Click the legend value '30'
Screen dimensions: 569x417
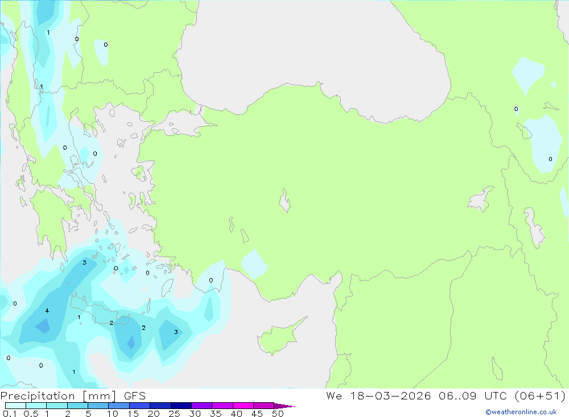point(195,414)
